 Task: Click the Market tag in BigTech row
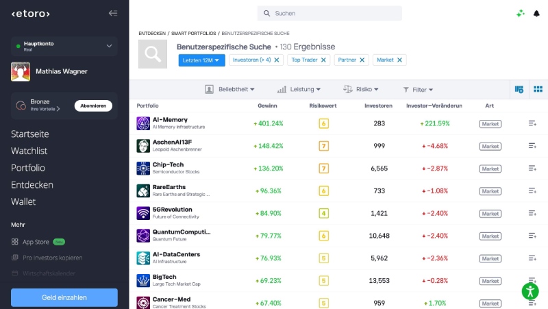pyautogui.click(x=490, y=281)
